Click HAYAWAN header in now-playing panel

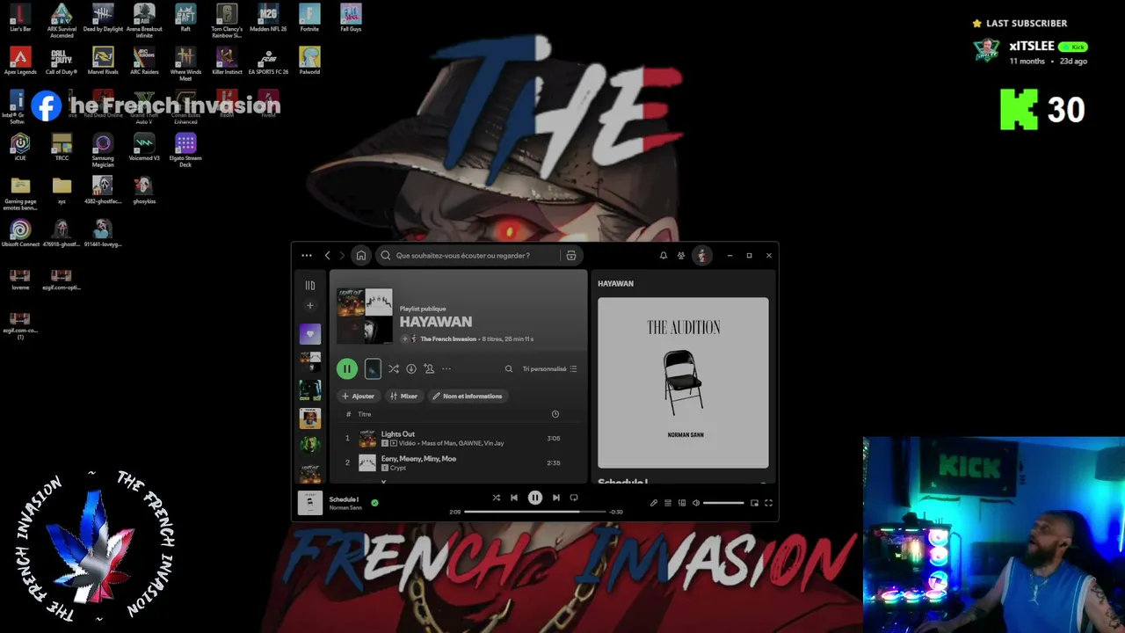pyautogui.click(x=615, y=284)
